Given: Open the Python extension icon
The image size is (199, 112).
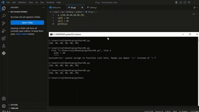Looking at the screenshot, I should (x=4, y=53).
